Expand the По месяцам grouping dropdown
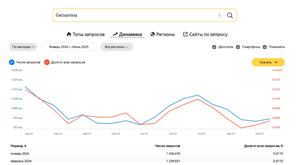The image size is (297, 165). pos(23,47)
